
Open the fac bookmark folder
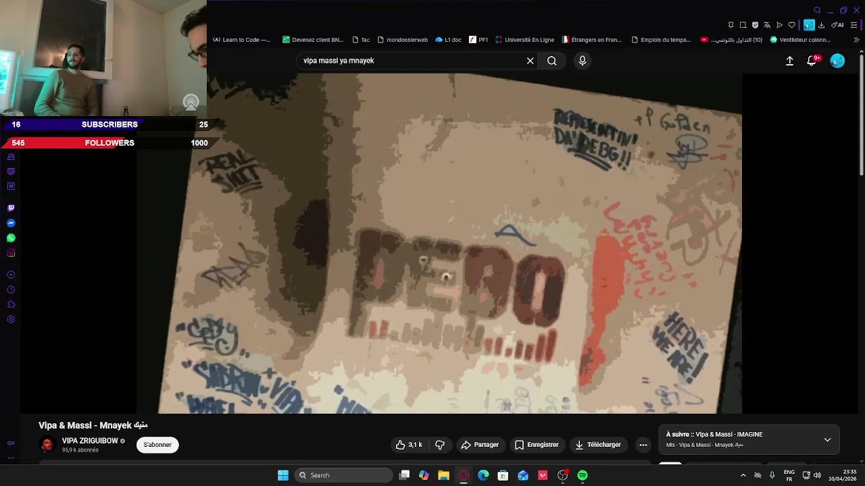(361, 40)
